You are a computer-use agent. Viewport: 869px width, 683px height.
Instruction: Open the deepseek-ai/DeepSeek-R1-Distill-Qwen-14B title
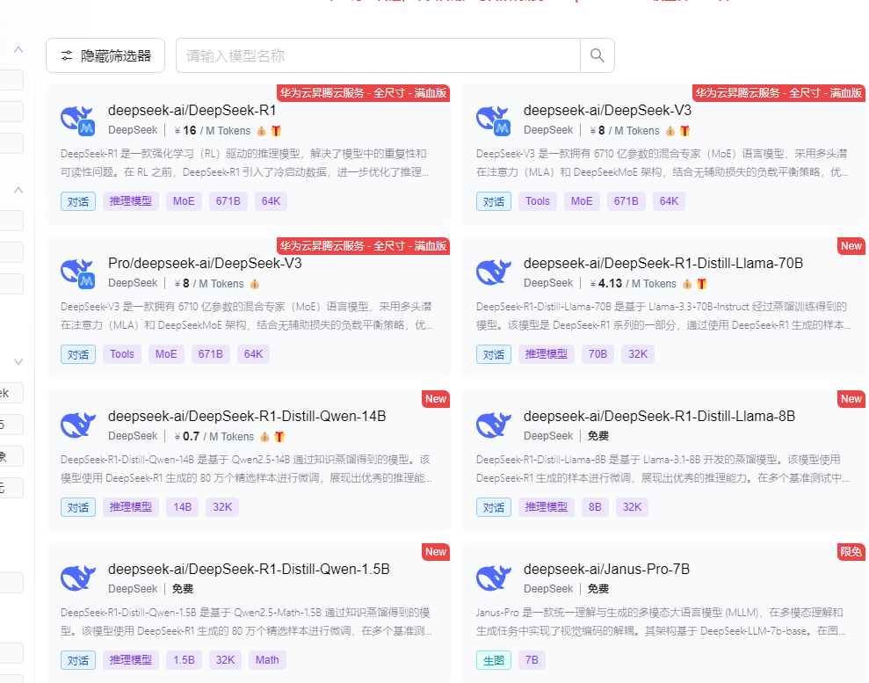click(247, 417)
